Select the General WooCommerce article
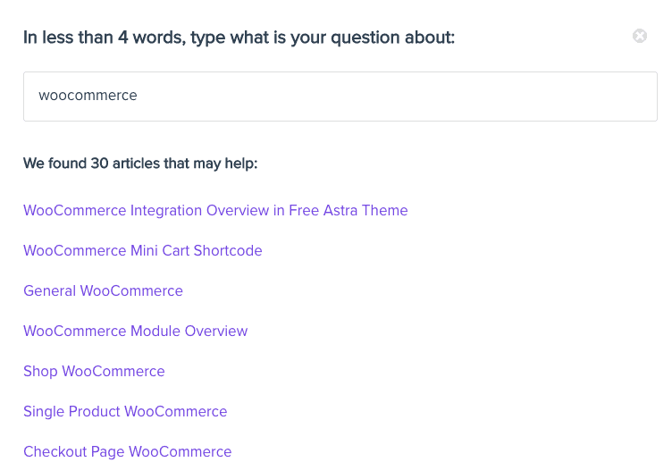 (x=103, y=291)
